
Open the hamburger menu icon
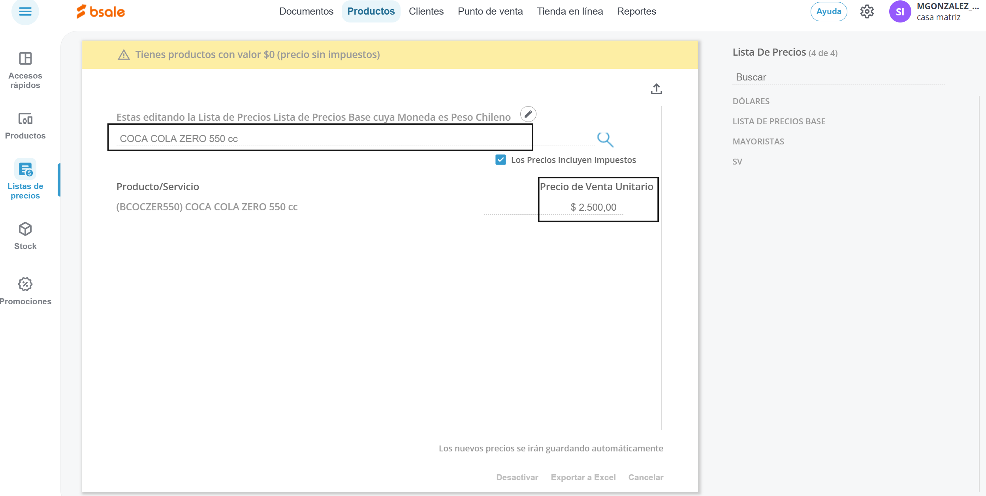click(x=25, y=11)
